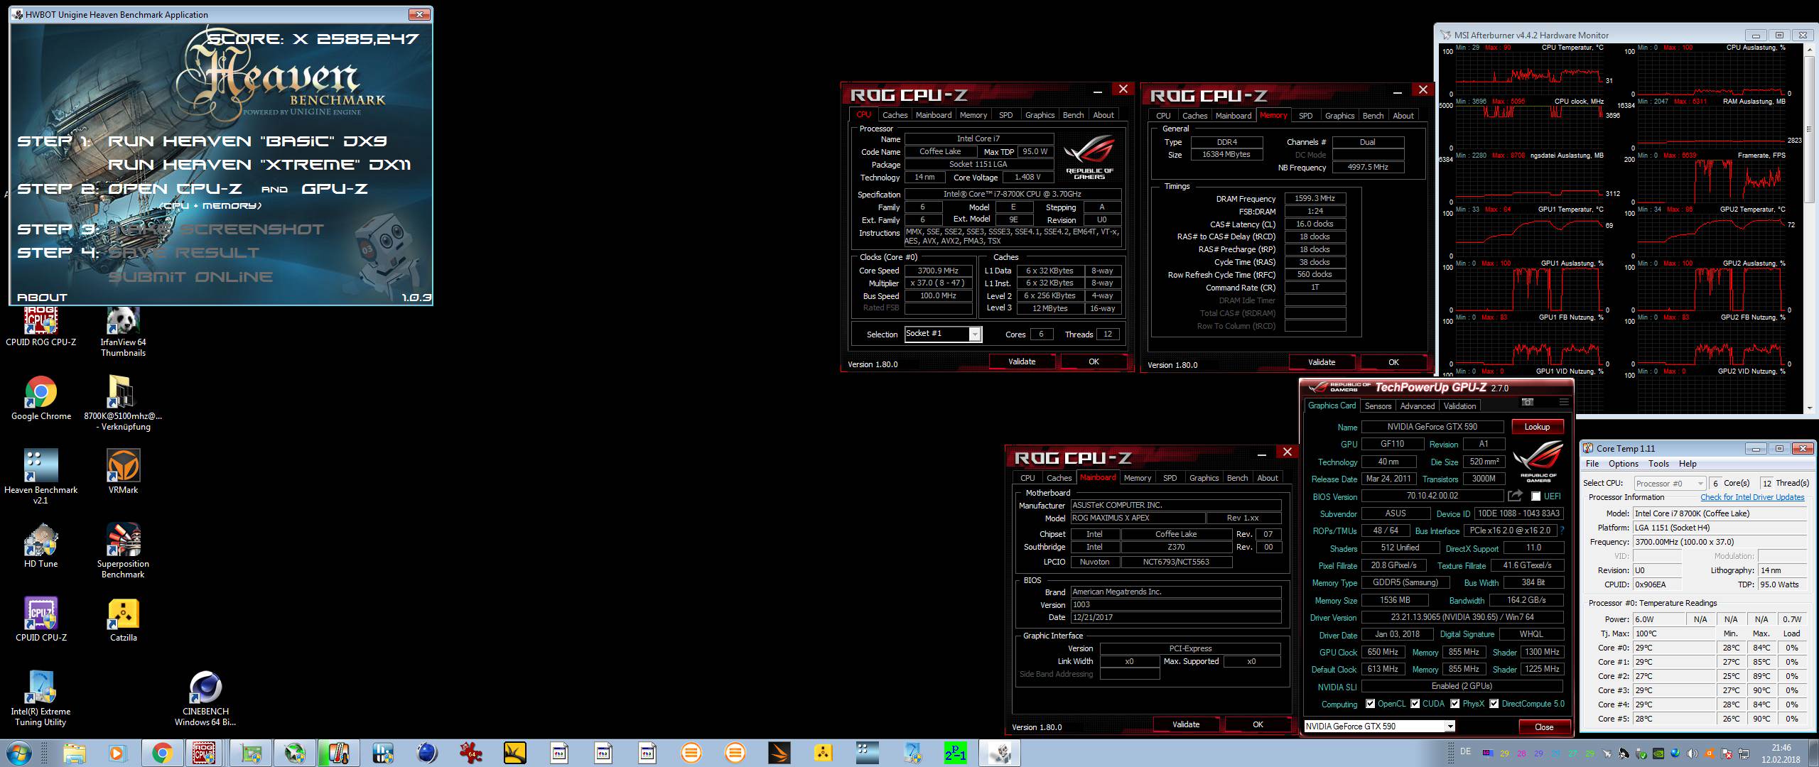This screenshot has height=767, width=1819.
Task: Click OPEN CPU-Z in HWBOT Heaven window
Action: point(175,189)
